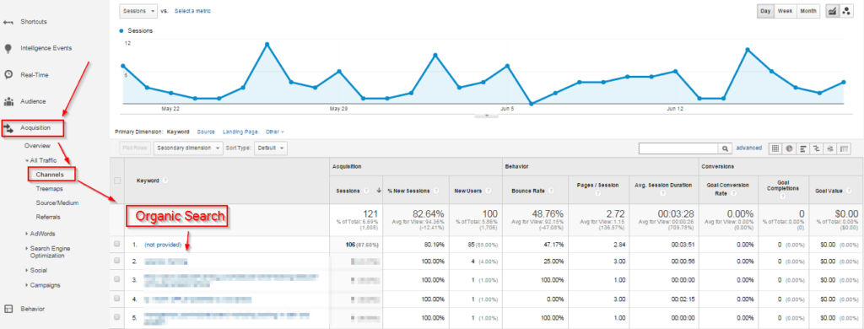Select the performance bar view
This screenshot has height=329, width=864.
click(x=803, y=148)
